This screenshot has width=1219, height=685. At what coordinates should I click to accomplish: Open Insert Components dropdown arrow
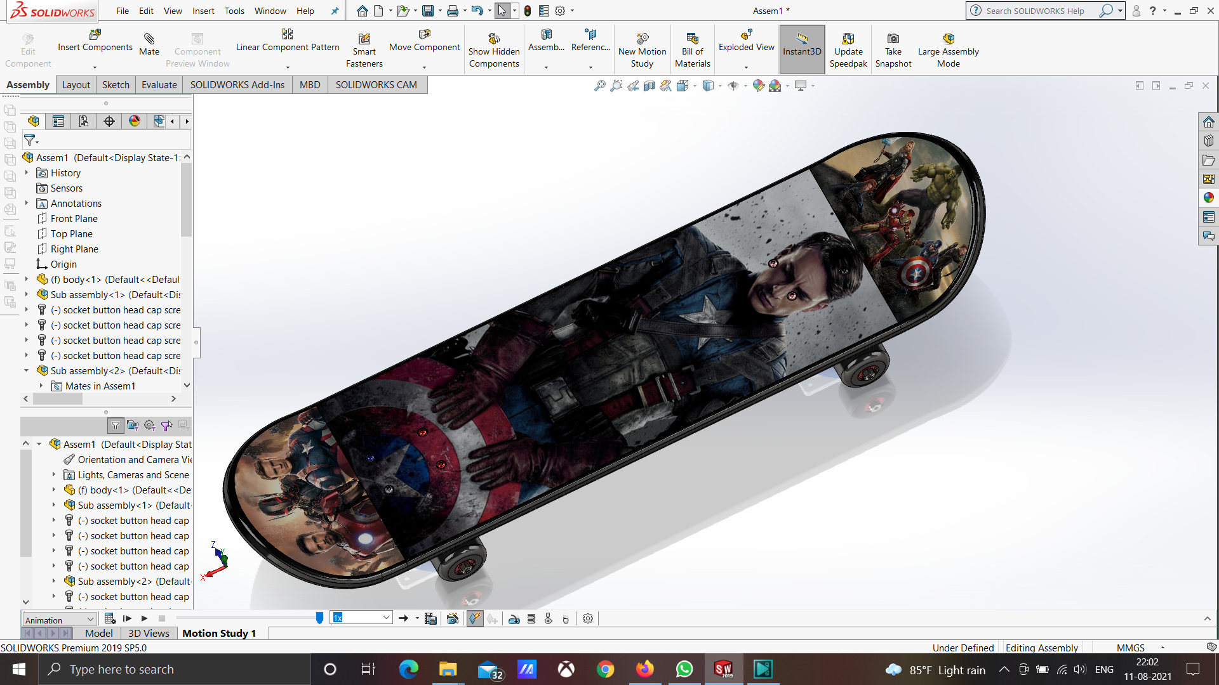pyautogui.click(x=95, y=67)
